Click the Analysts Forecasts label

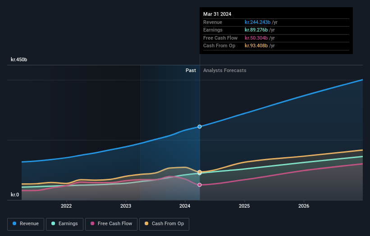coord(224,71)
